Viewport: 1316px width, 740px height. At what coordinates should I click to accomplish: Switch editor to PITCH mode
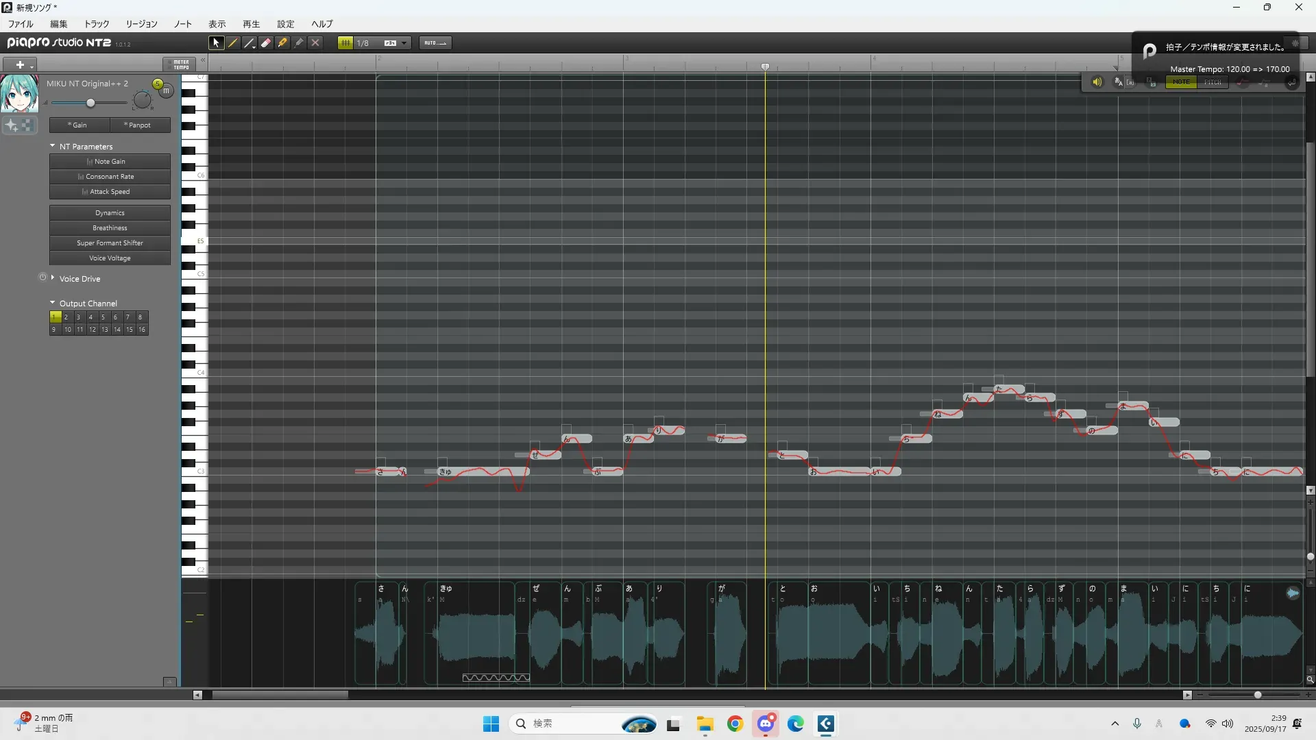coord(1213,82)
